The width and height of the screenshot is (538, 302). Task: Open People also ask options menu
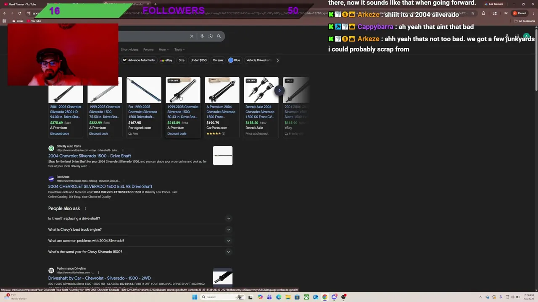pyautogui.click(x=85, y=208)
